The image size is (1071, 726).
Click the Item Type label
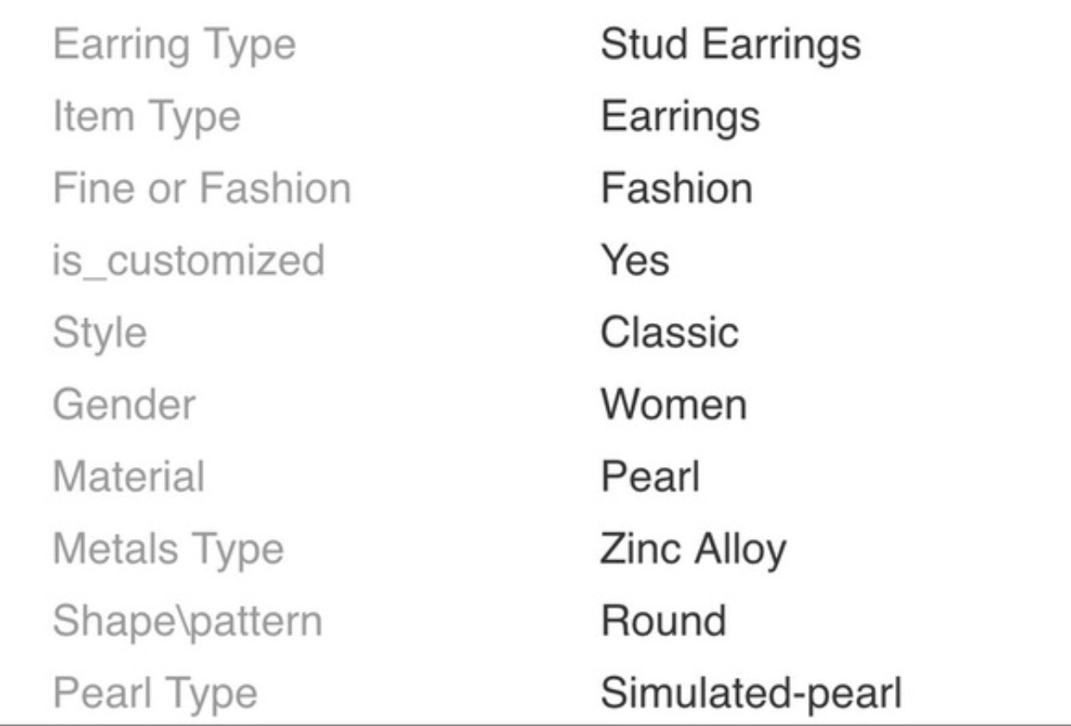(146, 116)
